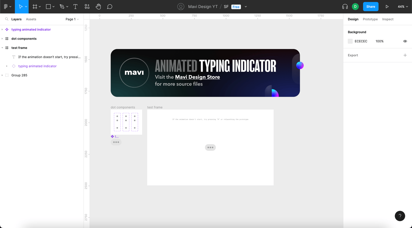412x228 pixels.
Task: Select the dot components layer name
Action: [24, 39]
